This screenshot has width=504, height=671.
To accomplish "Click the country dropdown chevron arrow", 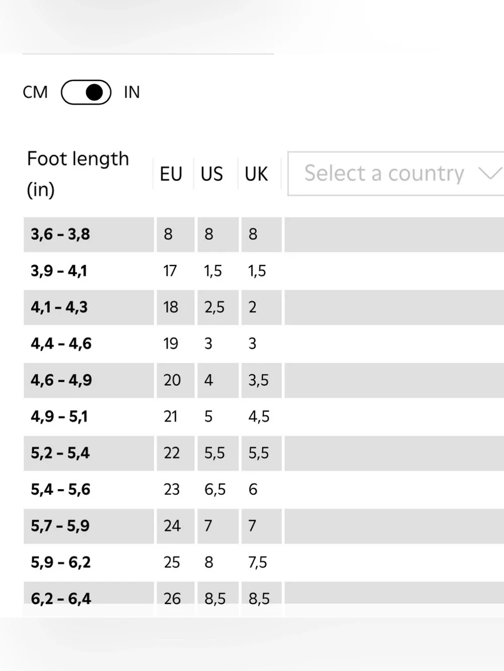I will 490,174.
